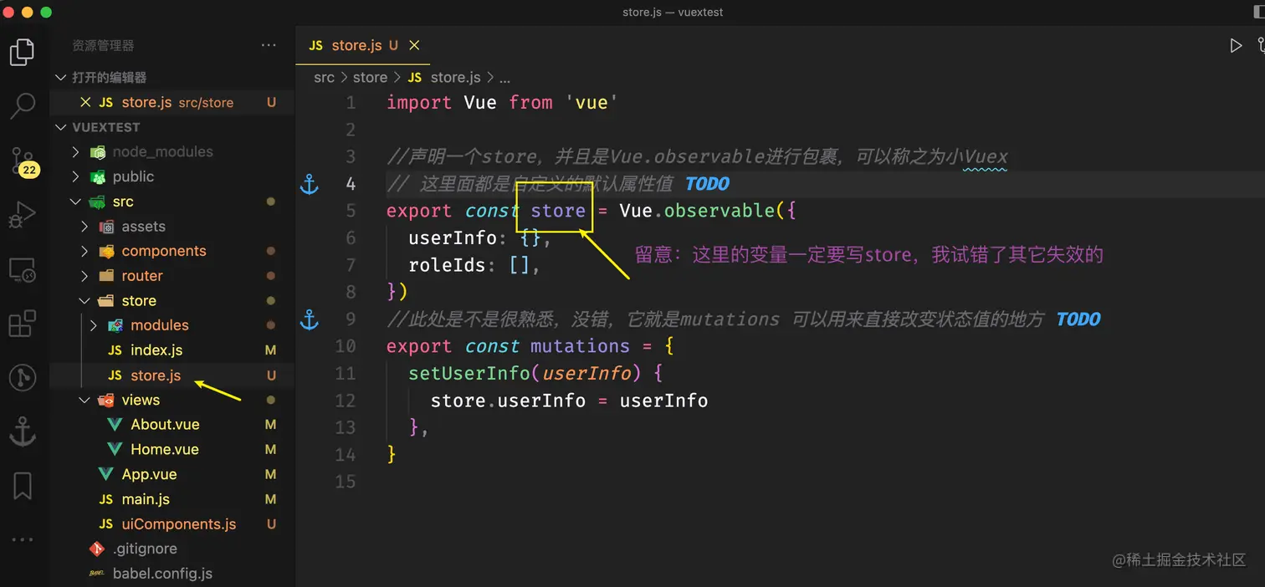Open the Explorer view in activity bar
The width and height of the screenshot is (1265, 587).
click(22, 52)
